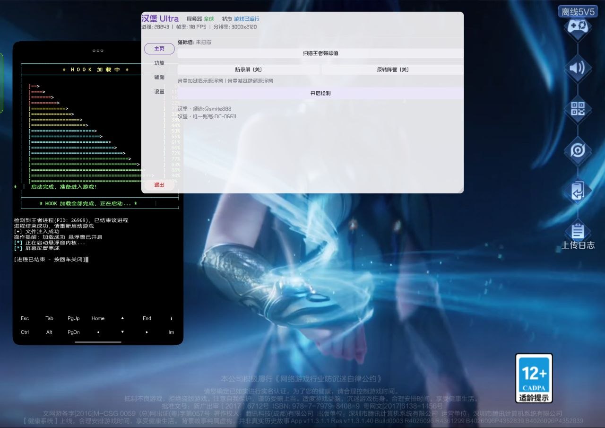
Task: Open the 上传日志 clipboard icon
Action: pos(578,232)
